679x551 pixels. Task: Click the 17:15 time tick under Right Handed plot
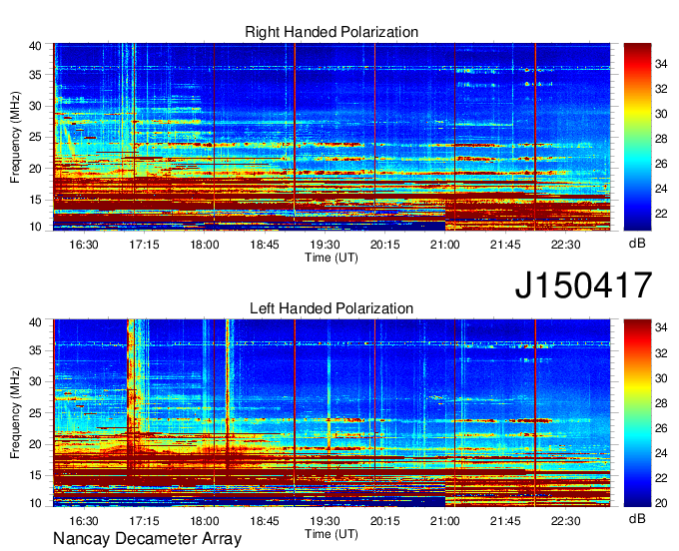point(144,245)
